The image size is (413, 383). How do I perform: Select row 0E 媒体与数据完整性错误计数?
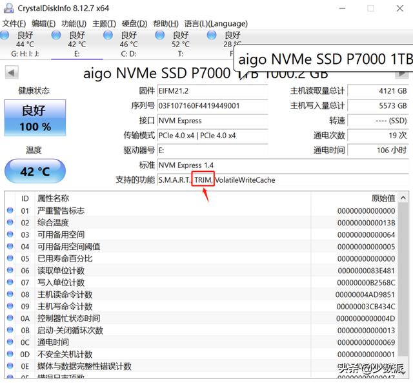pyautogui.click(x=201, y=366)
